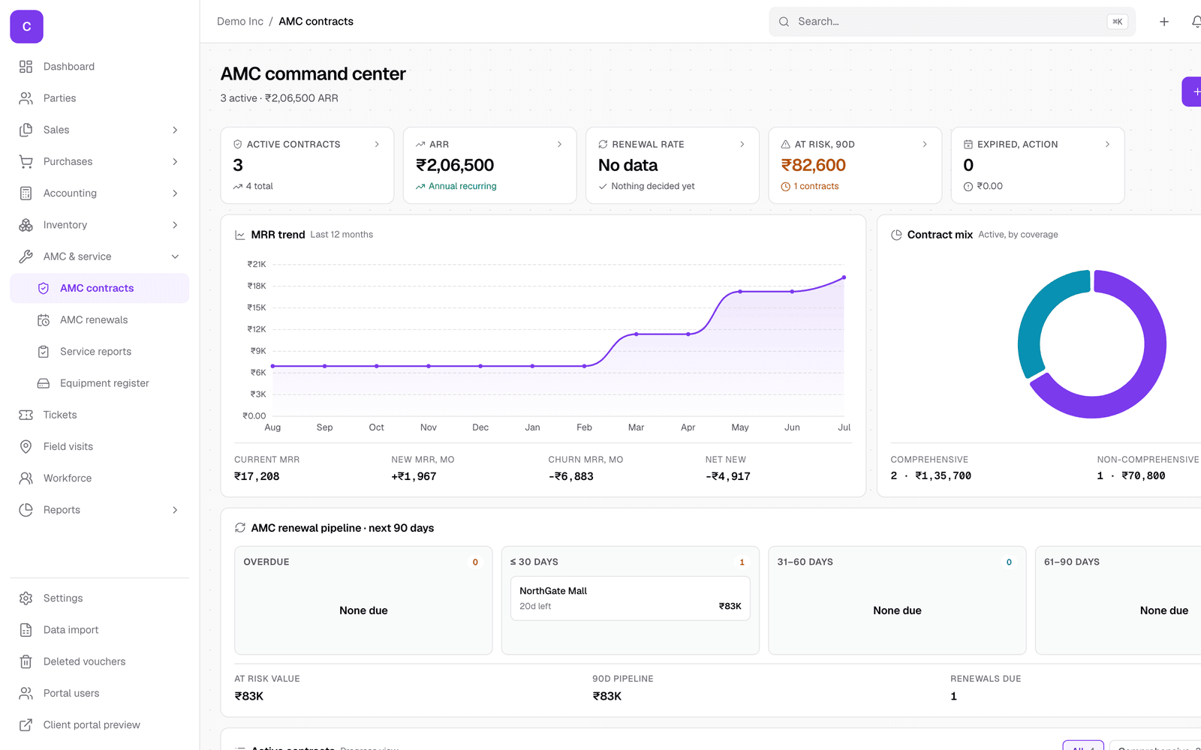Click the Renewal Rate refresh icon
This screenshot has height=750, width=1201.
coord(603,144)
